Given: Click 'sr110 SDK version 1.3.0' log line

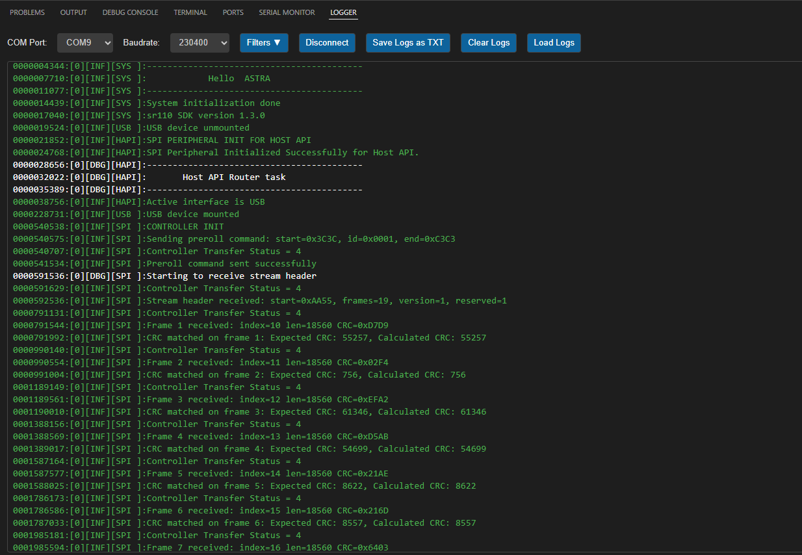Looking at the screenshot, I should [139, 116].
